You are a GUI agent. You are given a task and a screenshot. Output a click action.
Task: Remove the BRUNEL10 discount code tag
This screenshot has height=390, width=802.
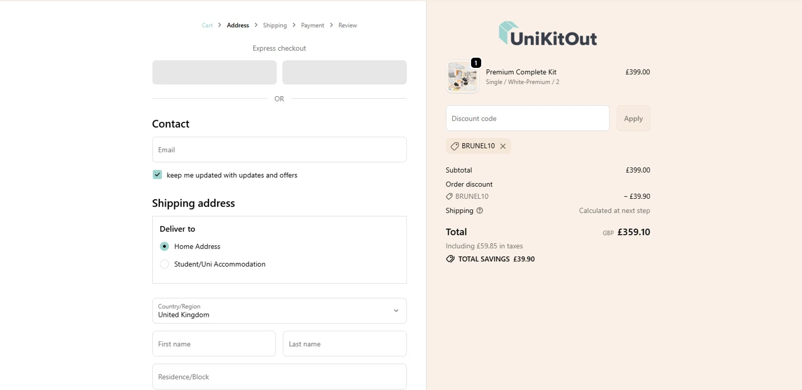[503, 146]
